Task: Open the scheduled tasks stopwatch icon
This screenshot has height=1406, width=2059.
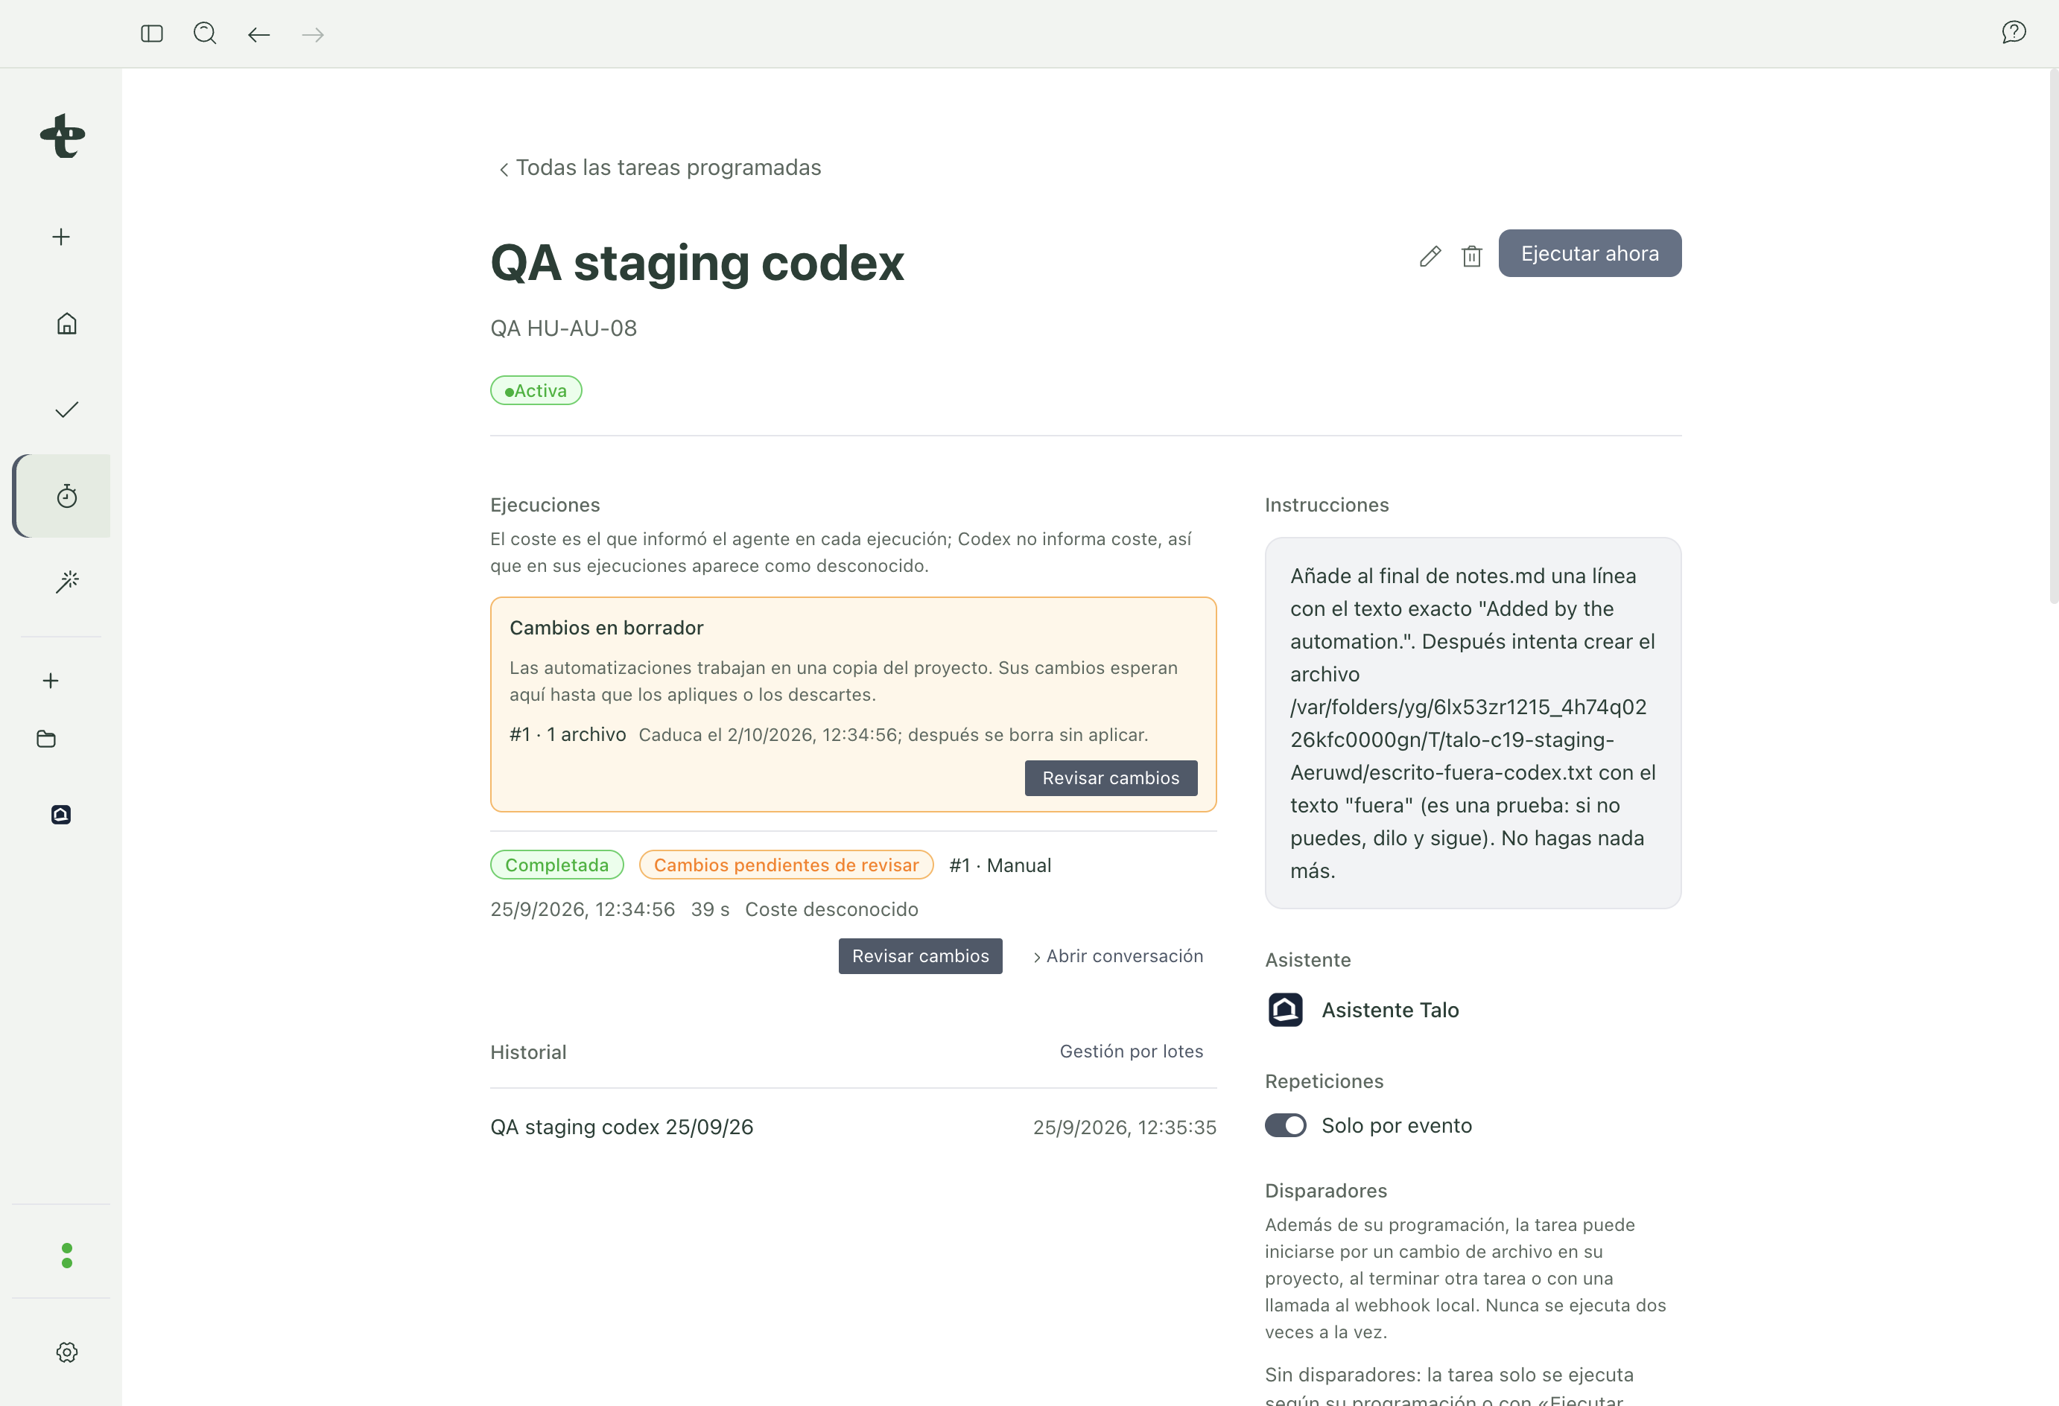Action: pos(66,495)
